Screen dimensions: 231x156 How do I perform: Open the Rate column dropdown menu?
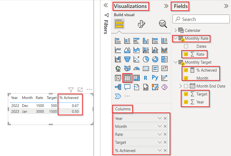point(160,134)
